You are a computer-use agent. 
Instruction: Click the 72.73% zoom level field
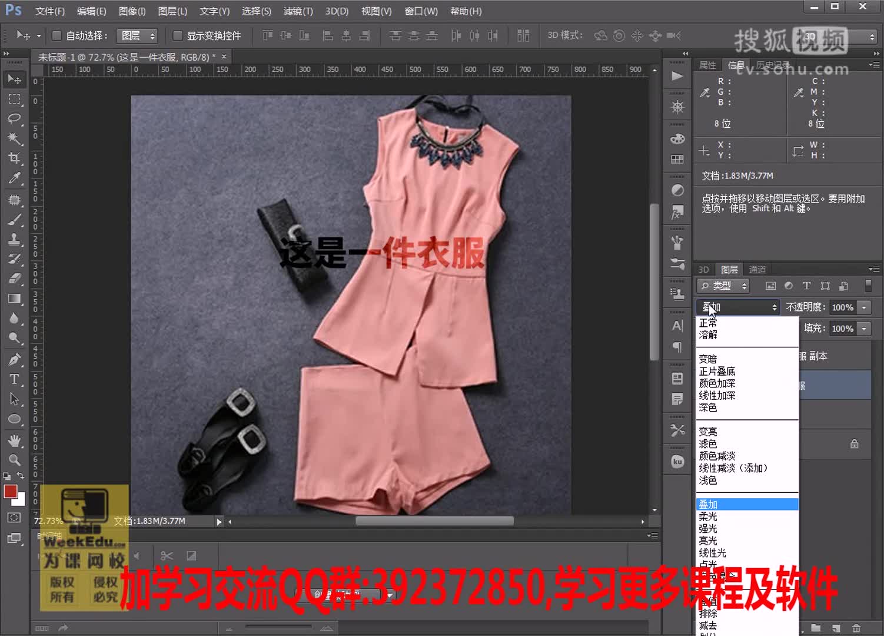[x=48, y=521]
